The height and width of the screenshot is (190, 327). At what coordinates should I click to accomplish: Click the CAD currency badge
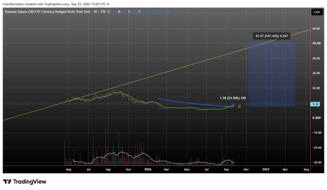(x=316, y=12)
